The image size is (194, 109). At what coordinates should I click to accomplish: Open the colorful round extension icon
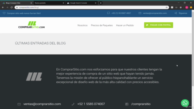[181, 7]
